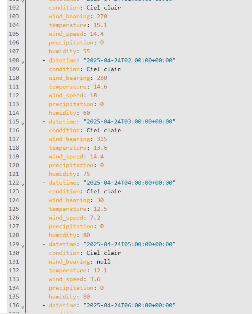252x314 pixels.
Task: Collapse the fold arrow at line 108
Action: click(23, 62)
